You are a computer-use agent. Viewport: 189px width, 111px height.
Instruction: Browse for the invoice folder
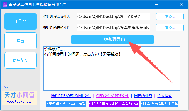(170, 17)
